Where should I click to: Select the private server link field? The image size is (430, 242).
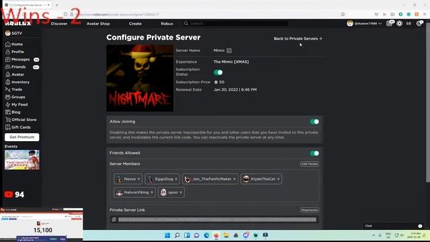(x=217, y=220)
